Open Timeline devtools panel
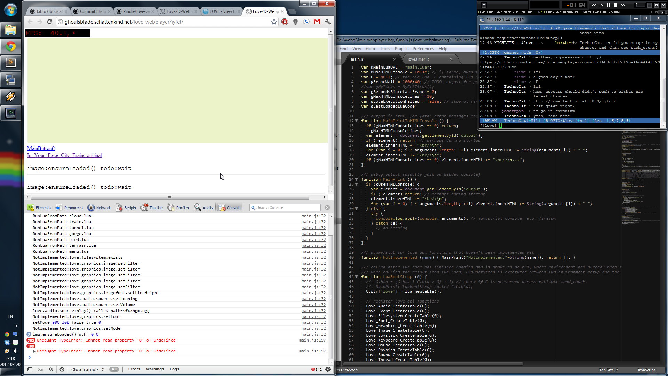This screenshot has width=668, height=376. [x=152, y=207]
